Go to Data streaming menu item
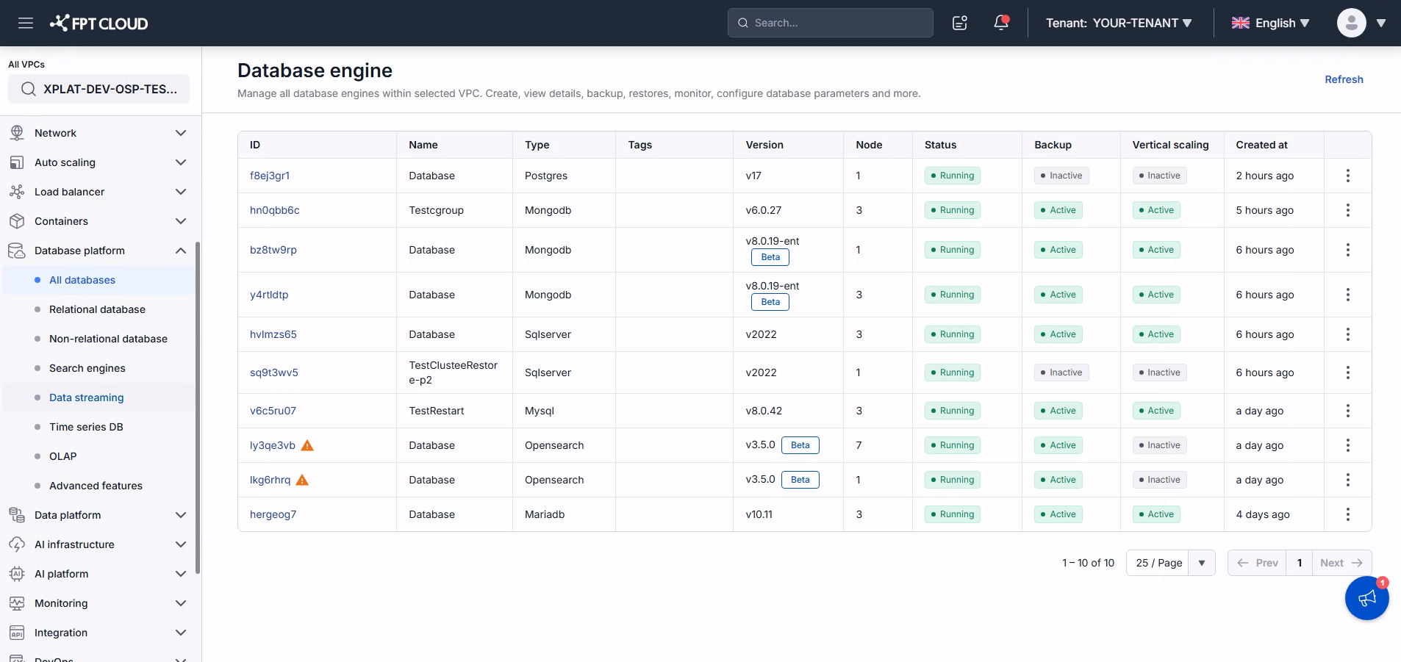Image resolution: width=1401 pixels, height=662 pixels. (98, 397)
